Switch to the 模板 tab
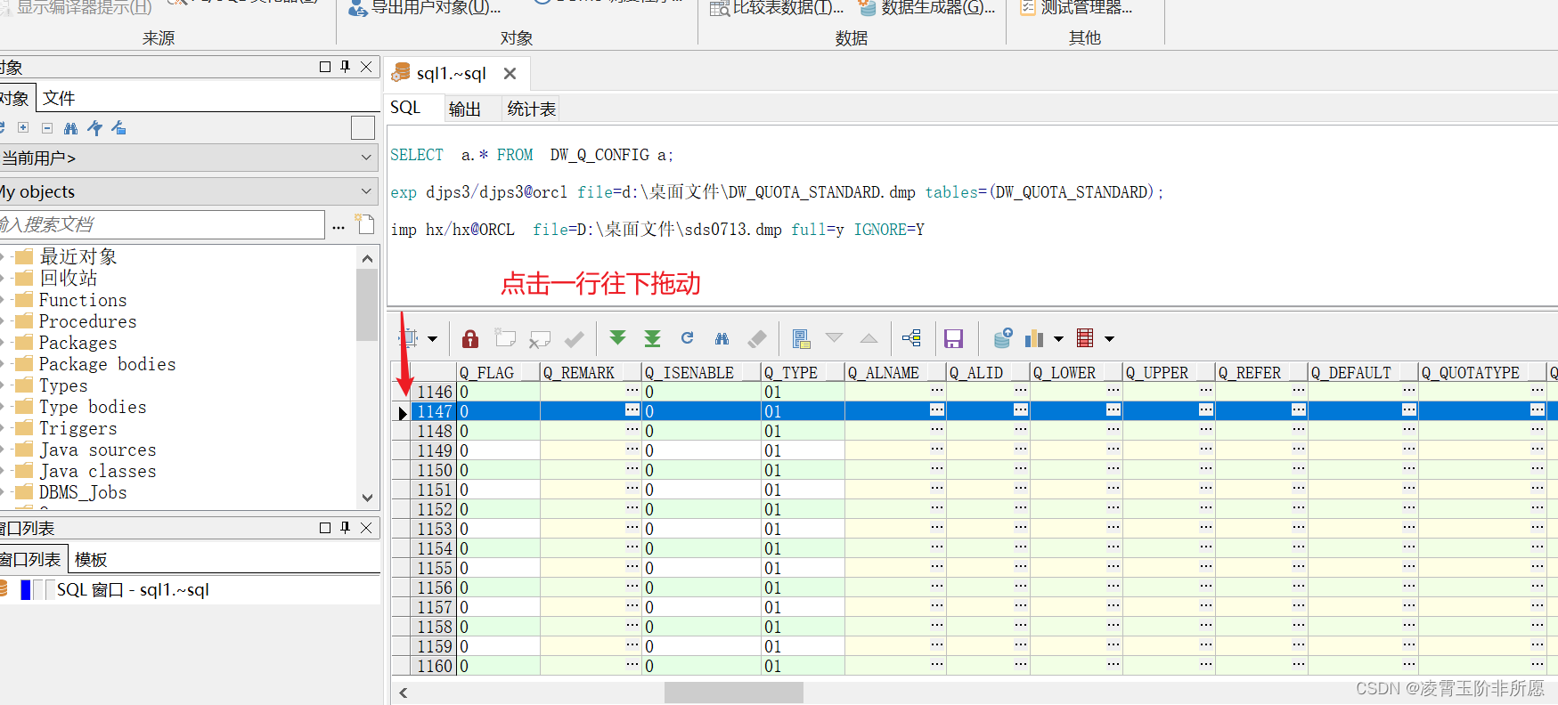 [x=91, y=559]
